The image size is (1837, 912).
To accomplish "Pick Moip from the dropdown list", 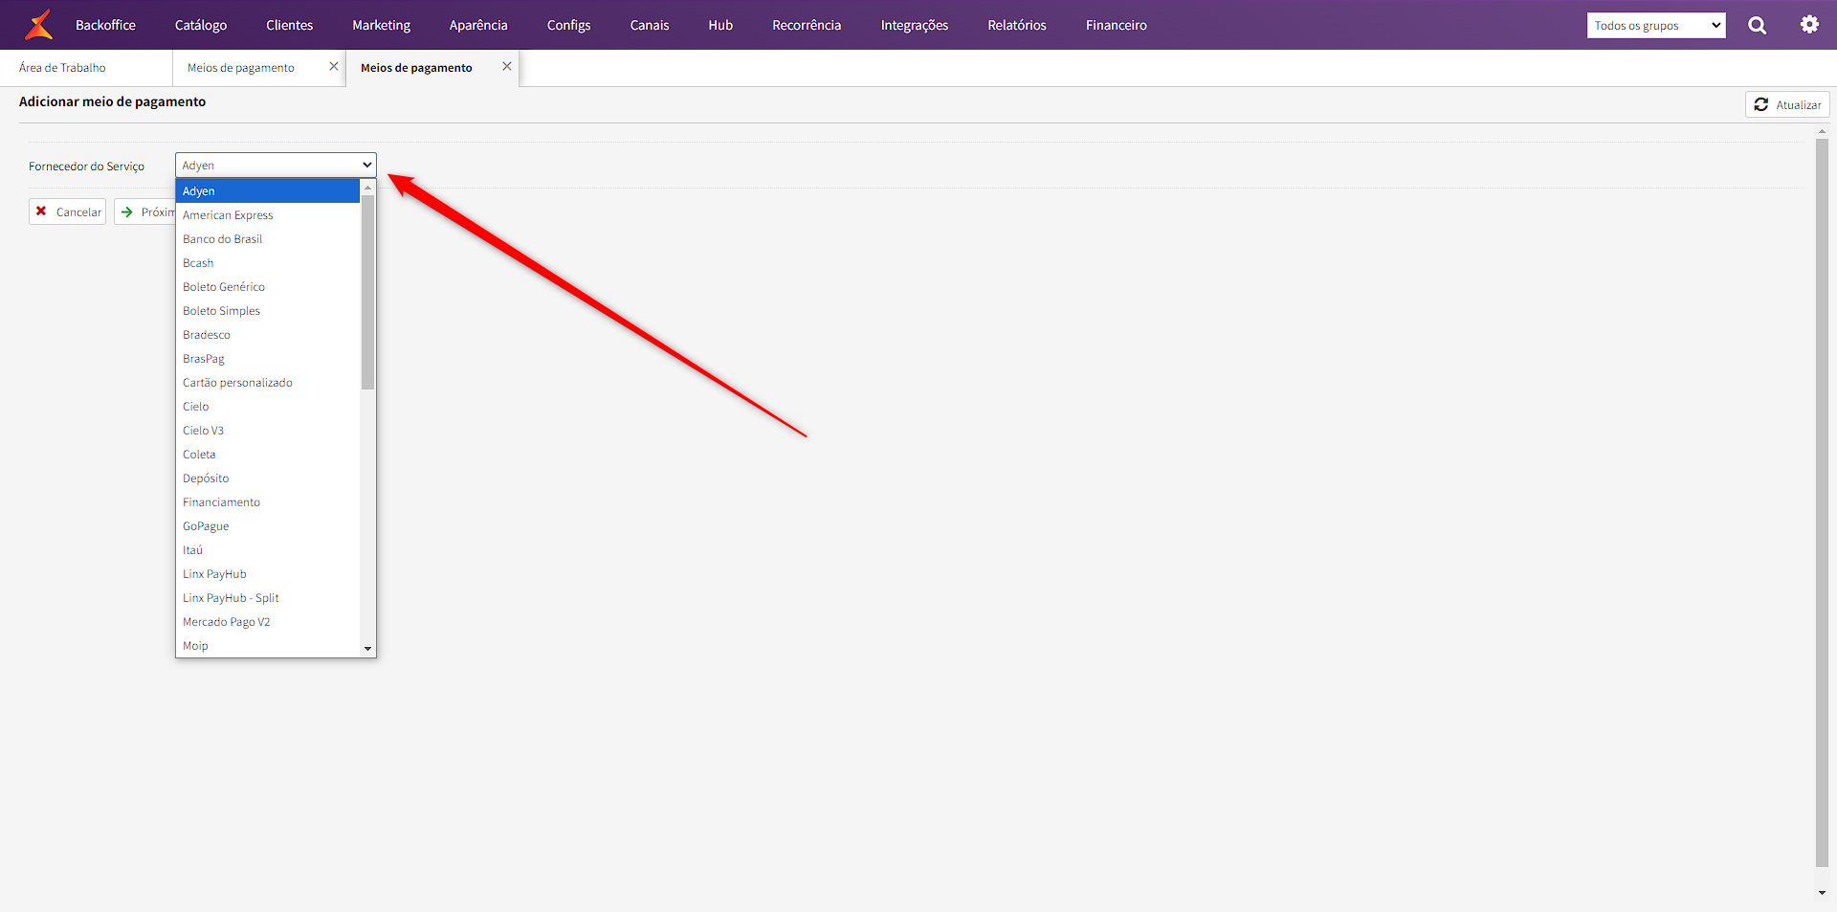I will 268,646.
